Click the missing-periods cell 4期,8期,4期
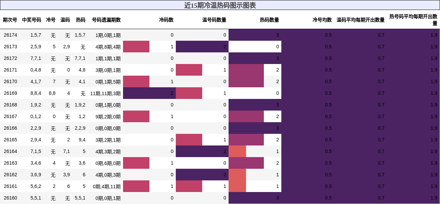440x204 pixels. (108, 47)
